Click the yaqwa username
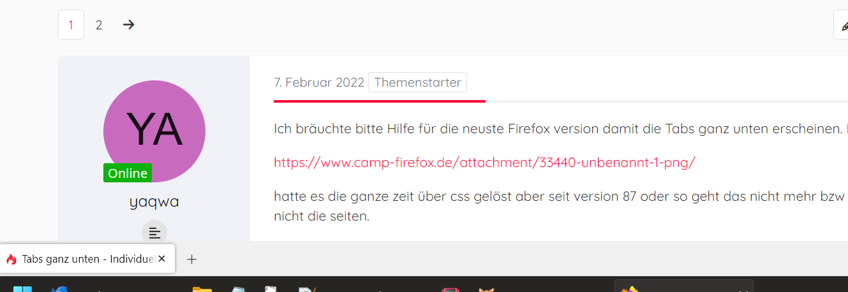This screenshot has height=292, width=848. pos(154,202)
